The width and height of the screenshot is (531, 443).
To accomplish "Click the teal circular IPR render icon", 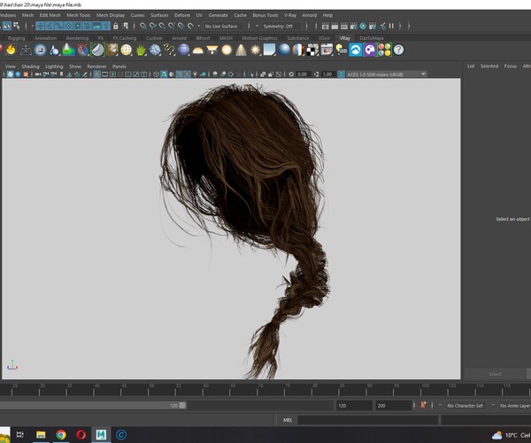I will pyautogui.click(x=363, y=26).
